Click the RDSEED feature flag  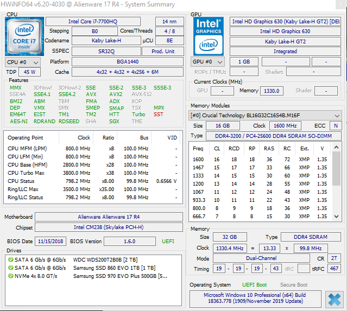tap(69, 122)
